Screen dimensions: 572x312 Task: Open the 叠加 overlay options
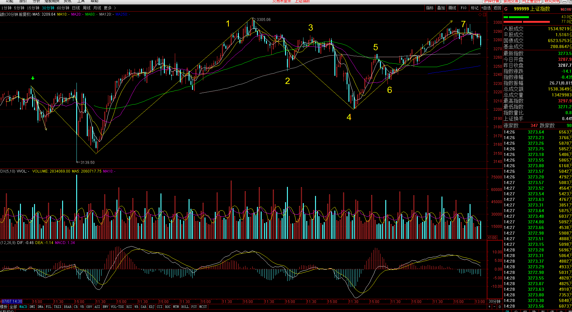(441, 8)
